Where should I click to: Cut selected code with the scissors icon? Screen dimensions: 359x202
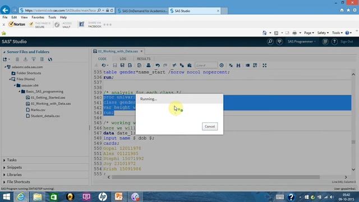point(174,66)
